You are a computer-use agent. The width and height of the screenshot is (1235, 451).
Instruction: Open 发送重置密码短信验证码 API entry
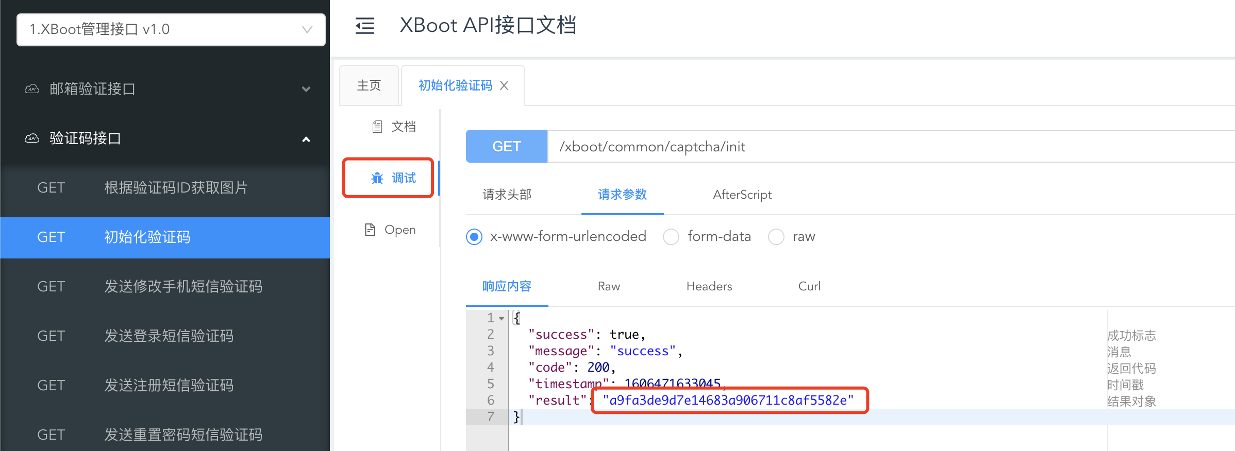click(165, 435)
